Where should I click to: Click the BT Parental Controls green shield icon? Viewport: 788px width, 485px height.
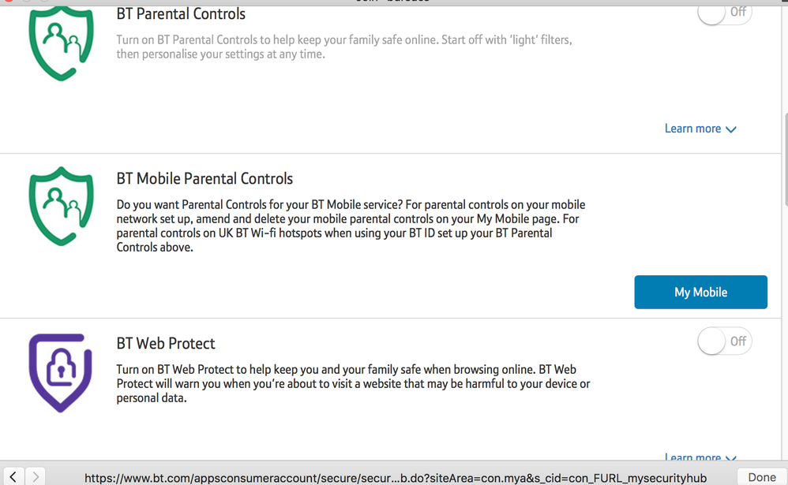(x=62, y=44)
